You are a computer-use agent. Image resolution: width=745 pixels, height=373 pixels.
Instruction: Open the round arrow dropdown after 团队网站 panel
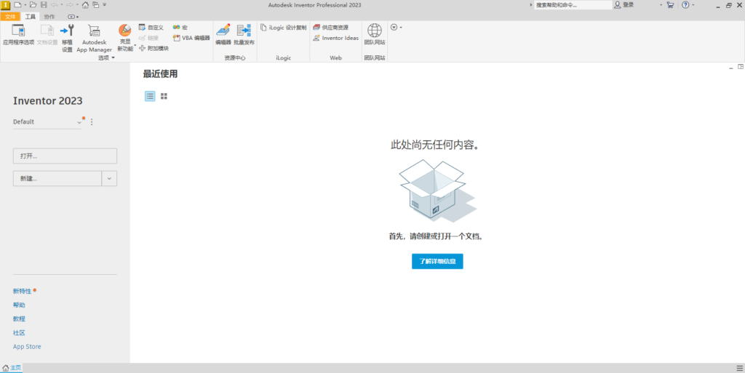pyautogui.click(x=396, y=28)
